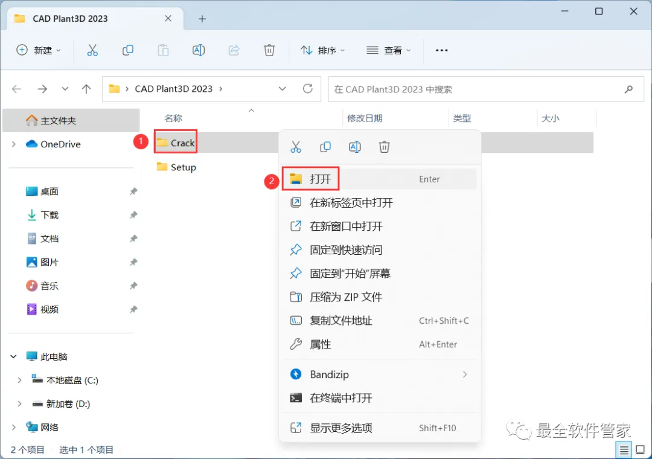Image resolution: width=652 pixels, height=459 pixels.
Task: Select 复制文件地址
Action: (x=380, y=321)
